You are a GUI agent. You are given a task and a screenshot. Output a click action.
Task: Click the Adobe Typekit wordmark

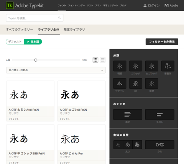30,6
